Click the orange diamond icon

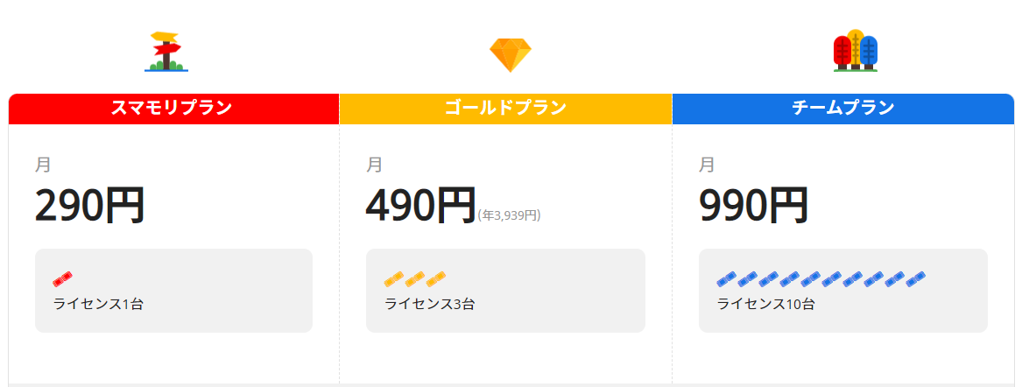pos(510,54)
